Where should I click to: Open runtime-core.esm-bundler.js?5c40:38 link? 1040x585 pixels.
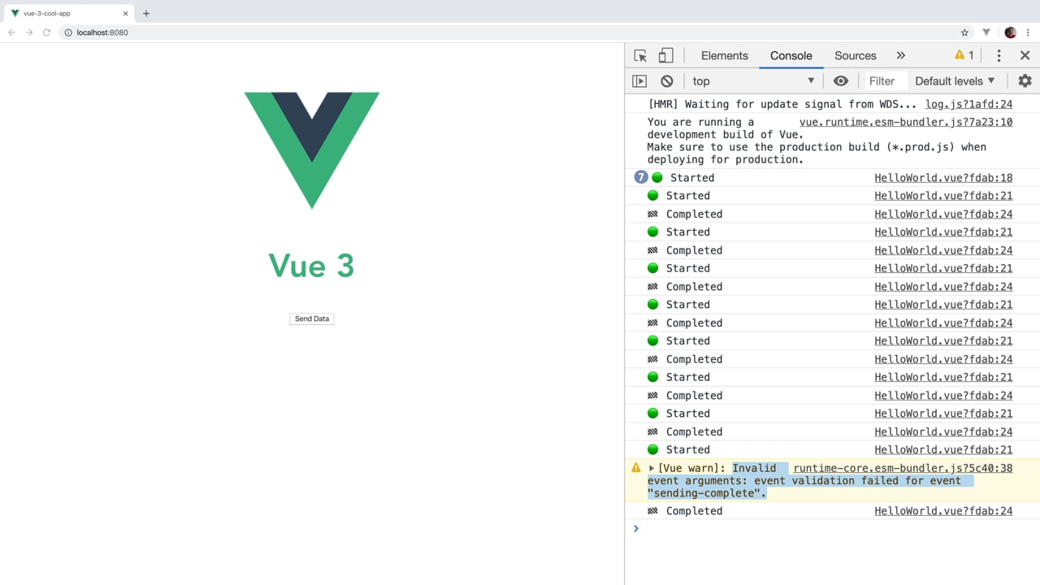point(903,468)
